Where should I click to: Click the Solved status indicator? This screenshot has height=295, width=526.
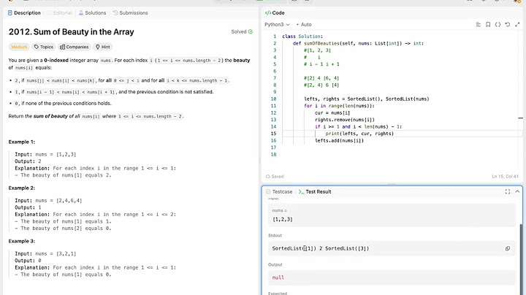[242, 31]
